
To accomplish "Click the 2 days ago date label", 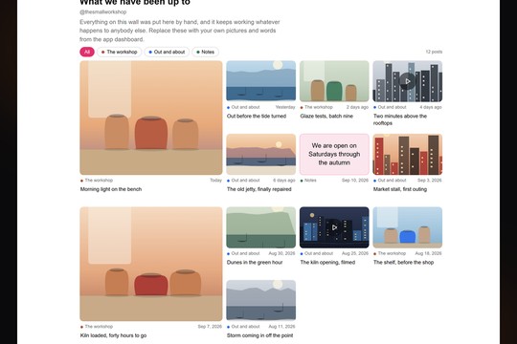I will [357, 107].
